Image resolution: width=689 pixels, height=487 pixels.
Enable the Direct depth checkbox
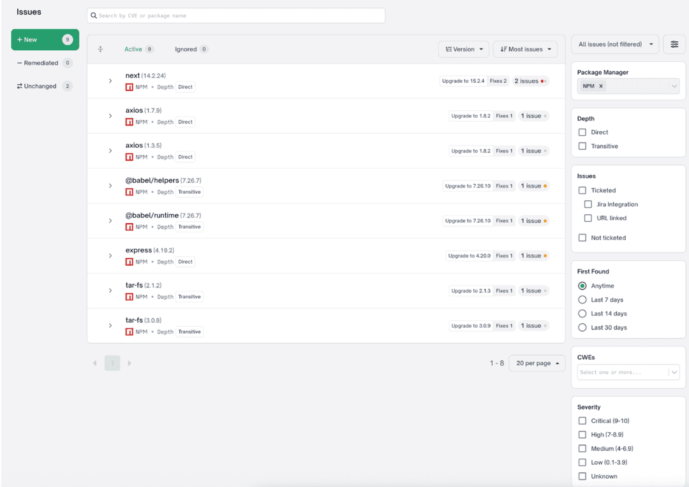tap(582, 132)
